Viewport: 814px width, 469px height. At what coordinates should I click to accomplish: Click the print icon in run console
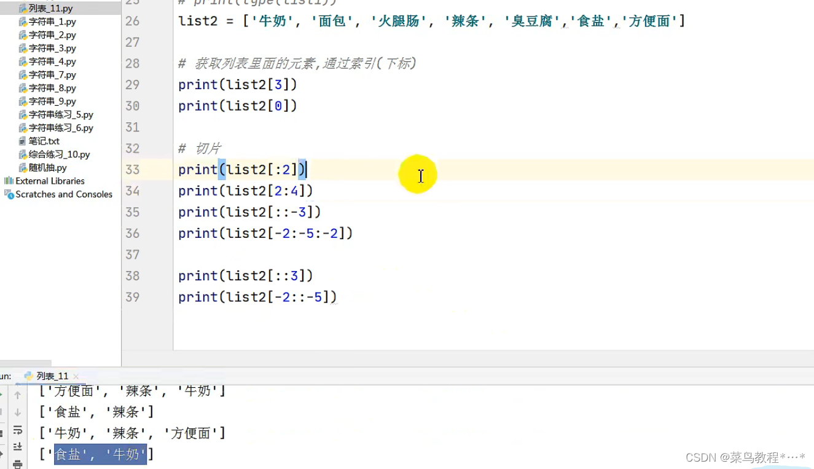[18, 464]
